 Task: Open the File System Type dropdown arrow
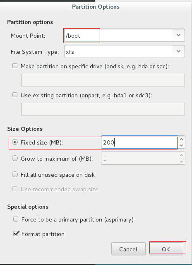[178, 51]
